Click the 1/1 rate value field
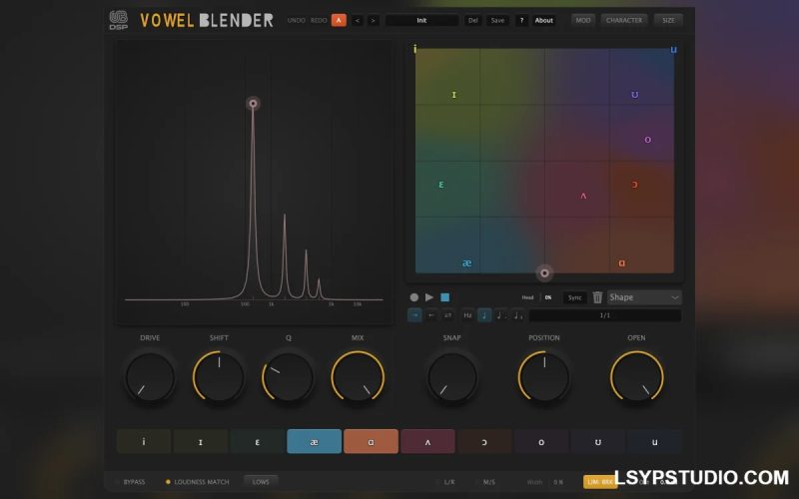This screenshot has height=499, width=799. [605, 315]
